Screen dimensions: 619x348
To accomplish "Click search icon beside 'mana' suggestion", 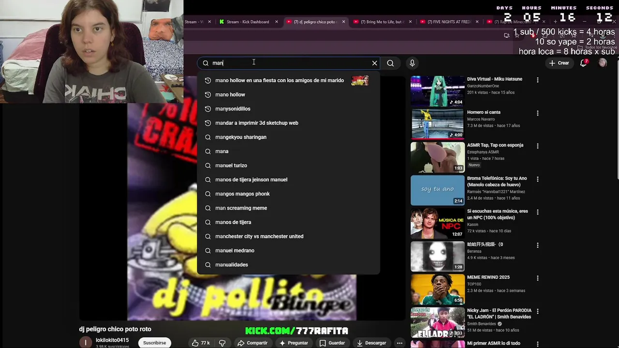I will pyautogui.click(x=208, y=151).
